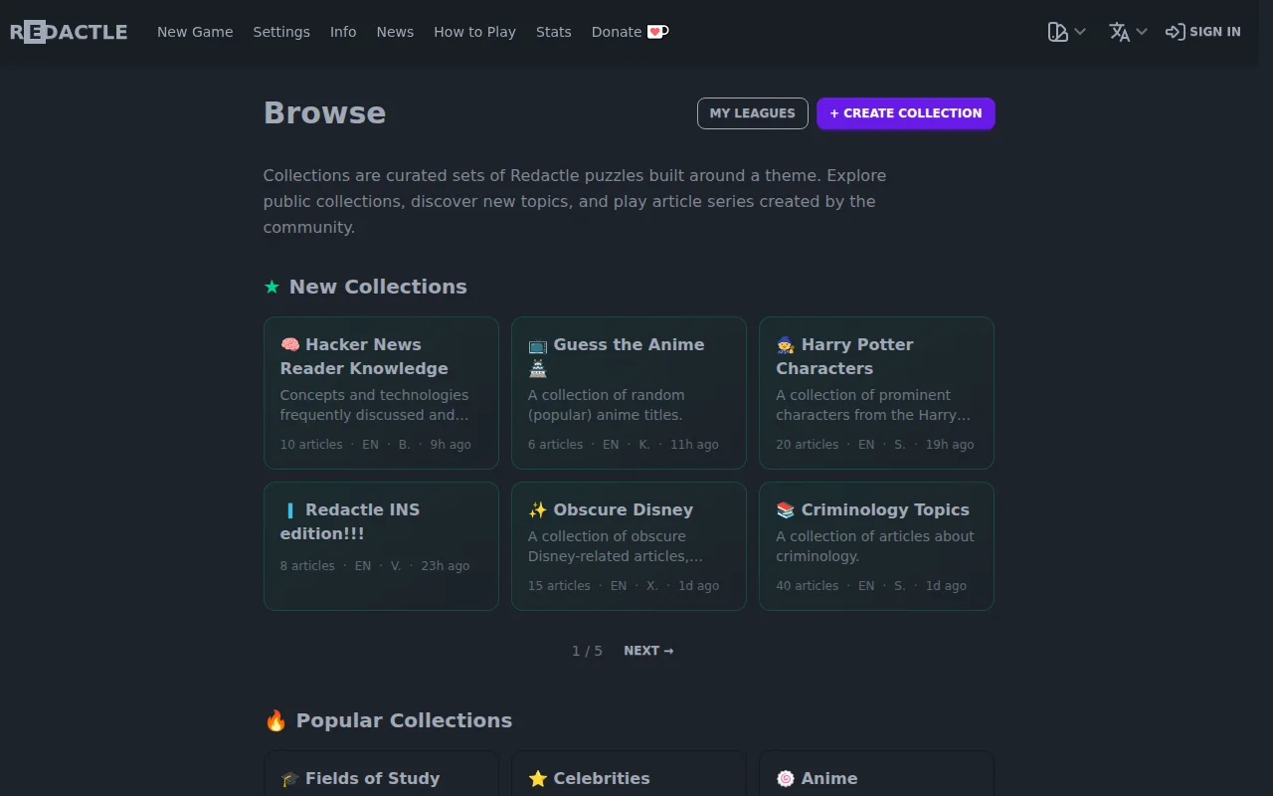
Task: Open the News section
Action: [x=395, y=32]
